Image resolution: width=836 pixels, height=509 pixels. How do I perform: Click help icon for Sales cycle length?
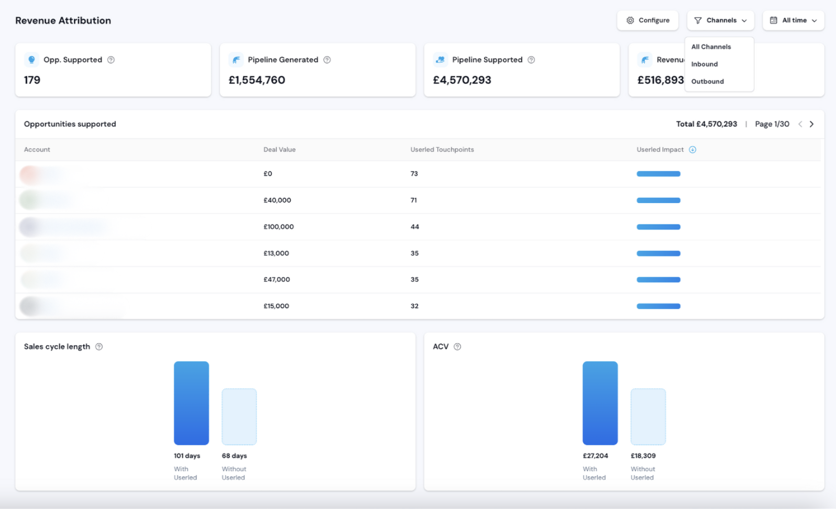(99, 347)
